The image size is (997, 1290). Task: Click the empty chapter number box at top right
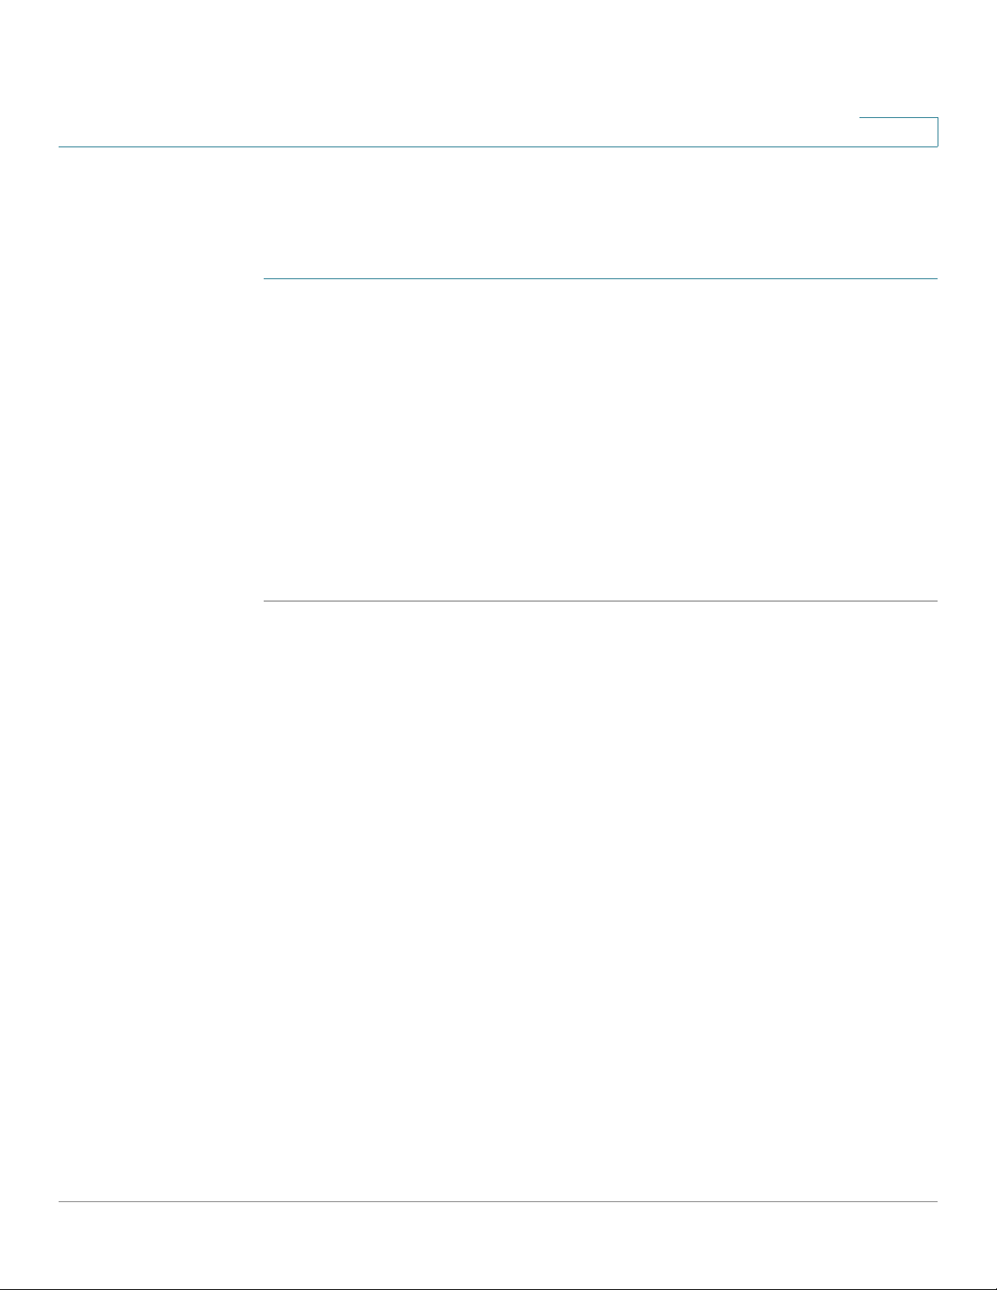pyautogui.click(x=899, y=132)
